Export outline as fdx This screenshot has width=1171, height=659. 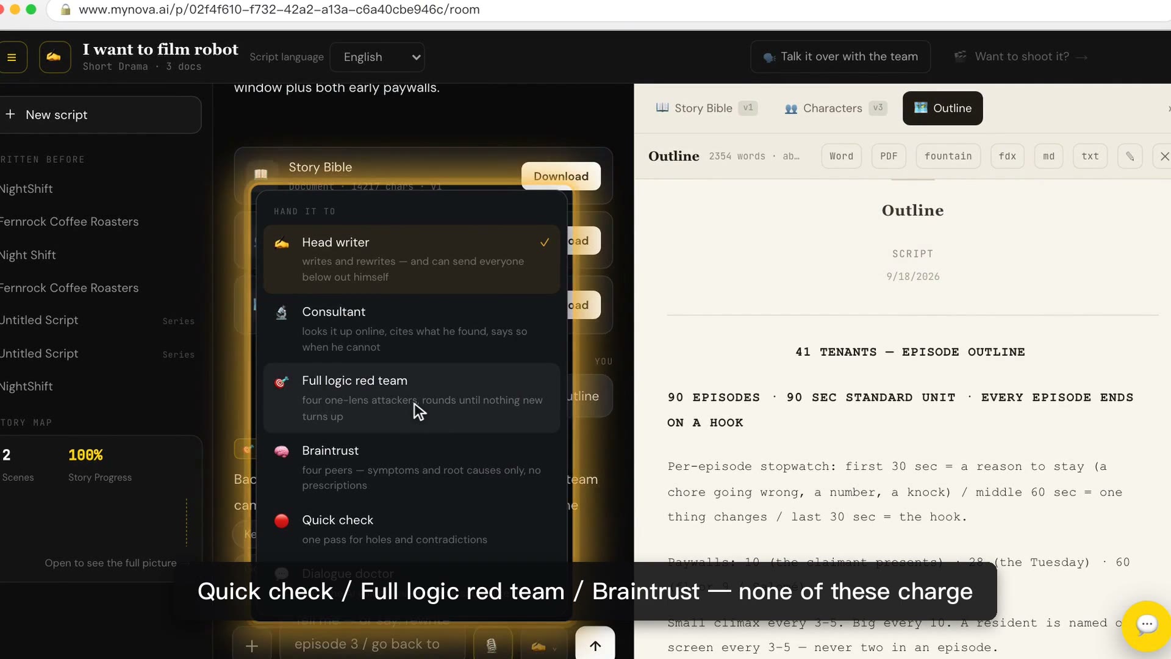point(1007,156)
